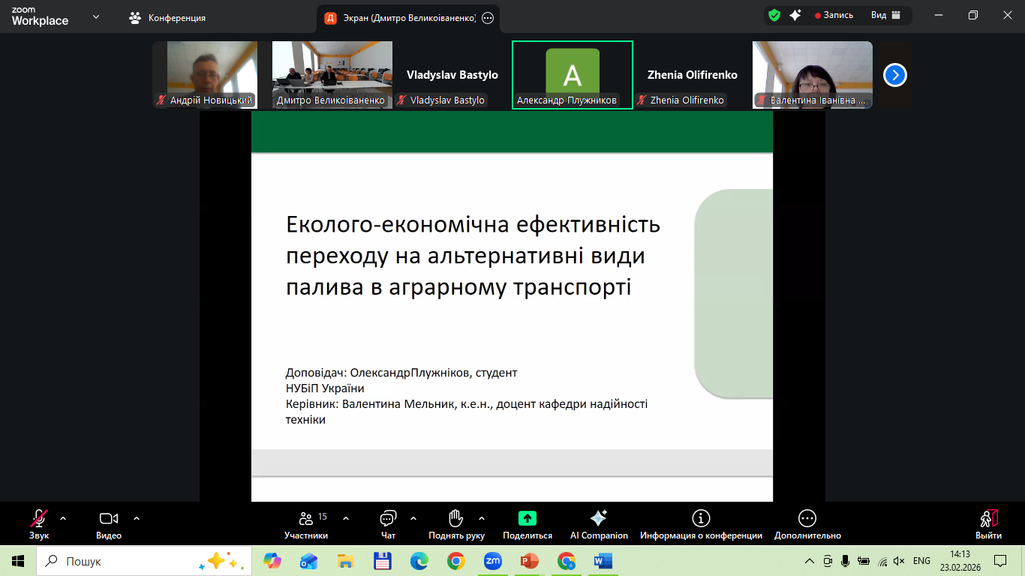Select Андрій Новицький video thumbnail

pyautogui.click(x=212, y=74)
